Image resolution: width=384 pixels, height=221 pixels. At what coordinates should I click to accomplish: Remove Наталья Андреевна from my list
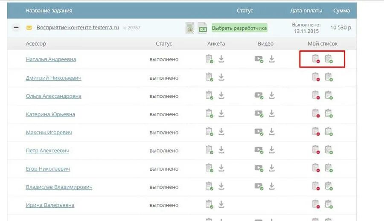point(316,59)
